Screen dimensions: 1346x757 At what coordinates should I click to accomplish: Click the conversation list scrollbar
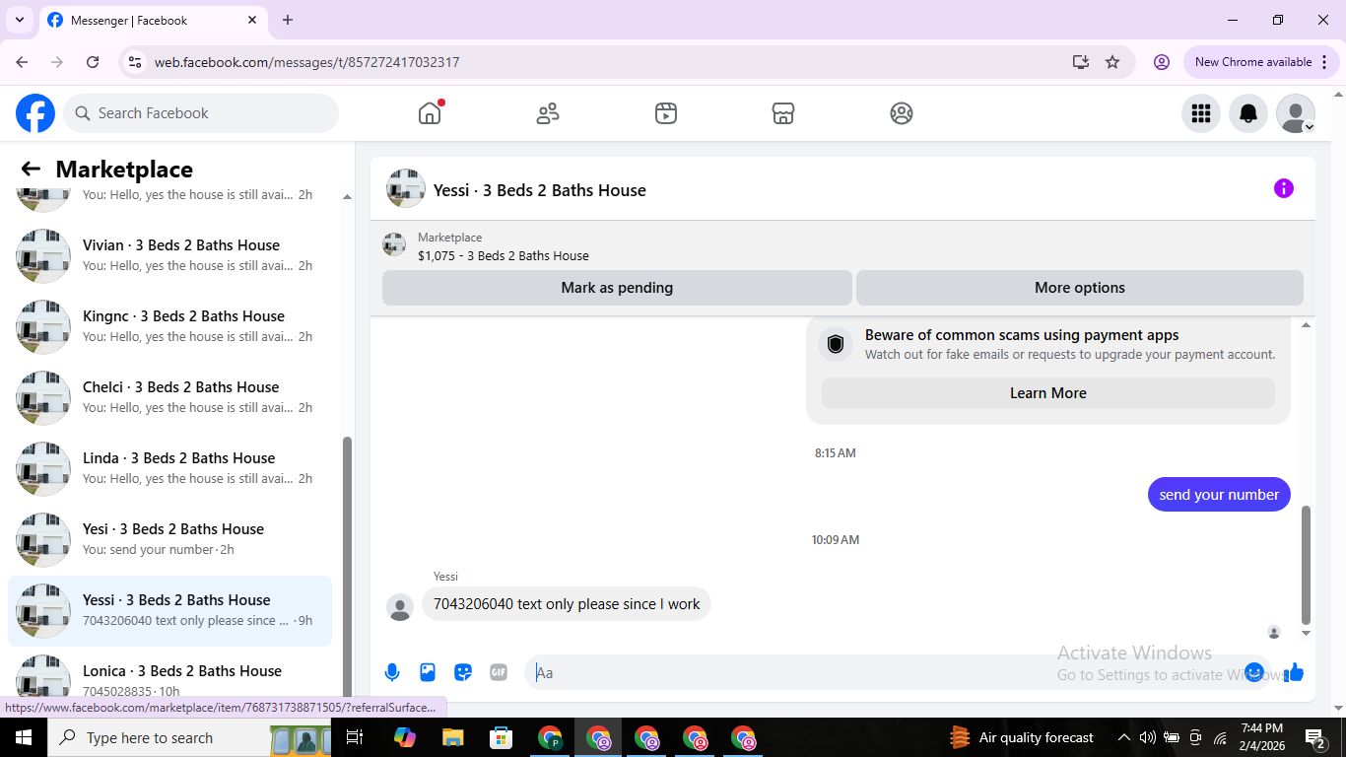[x=347, y=567]
